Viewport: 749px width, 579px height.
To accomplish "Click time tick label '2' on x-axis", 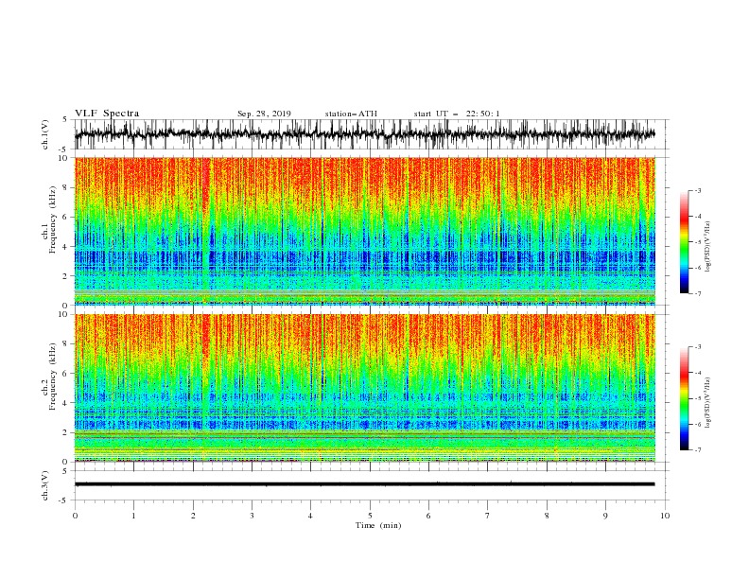I will point(193,516).
